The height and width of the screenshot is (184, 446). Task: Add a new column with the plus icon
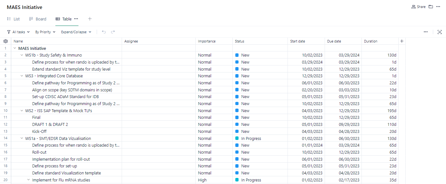pyautogui.click(x=402, y=41)
